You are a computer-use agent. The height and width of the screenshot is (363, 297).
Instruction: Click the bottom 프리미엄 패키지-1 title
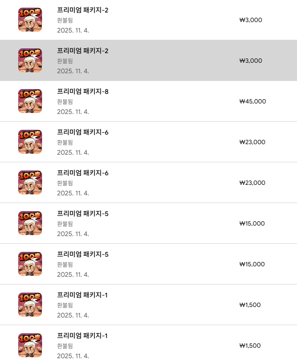(x=82, y=336)
